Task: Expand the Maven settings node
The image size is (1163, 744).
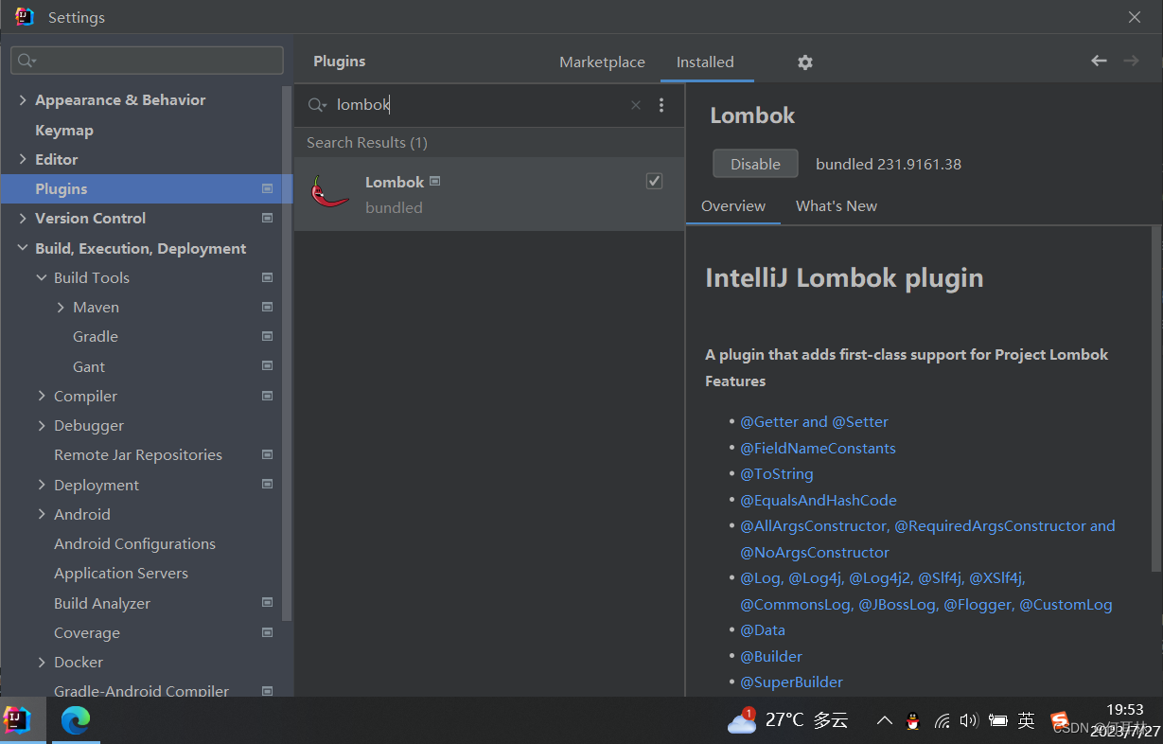Action: [x=61, y=308]
